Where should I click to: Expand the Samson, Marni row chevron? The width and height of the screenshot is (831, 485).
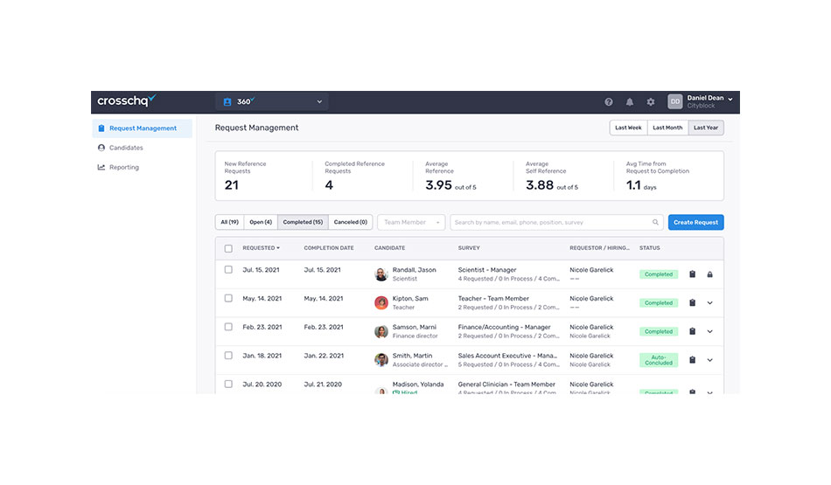[709, 331]
